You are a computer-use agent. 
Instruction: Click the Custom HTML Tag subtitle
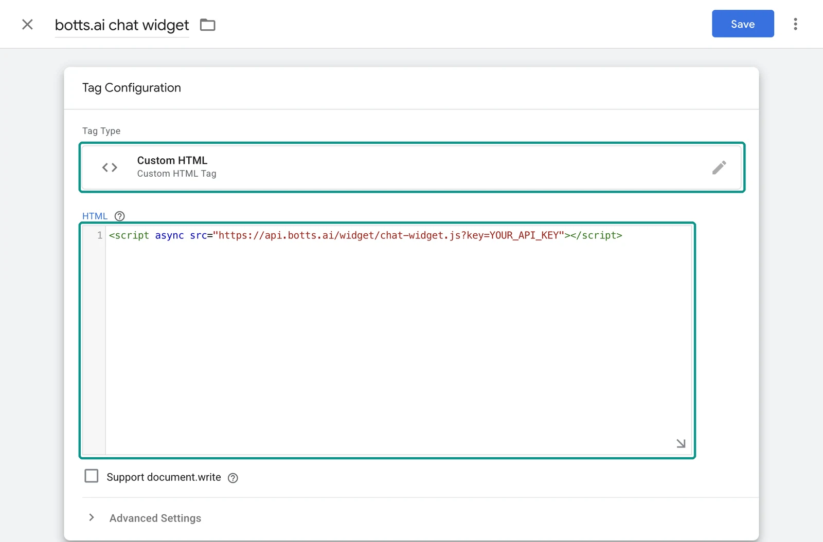coord(177,174)
